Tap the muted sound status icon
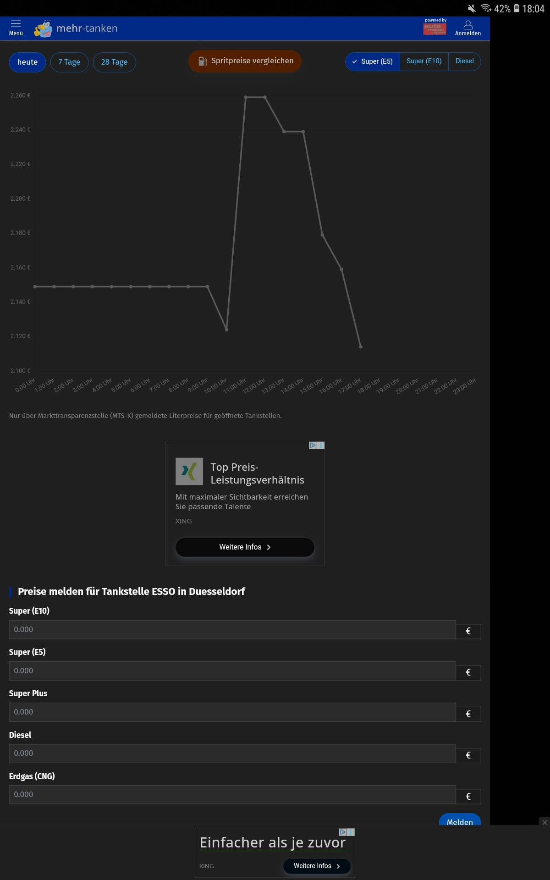Viewport: 550px width, 880px height. (x=472, y=8)
